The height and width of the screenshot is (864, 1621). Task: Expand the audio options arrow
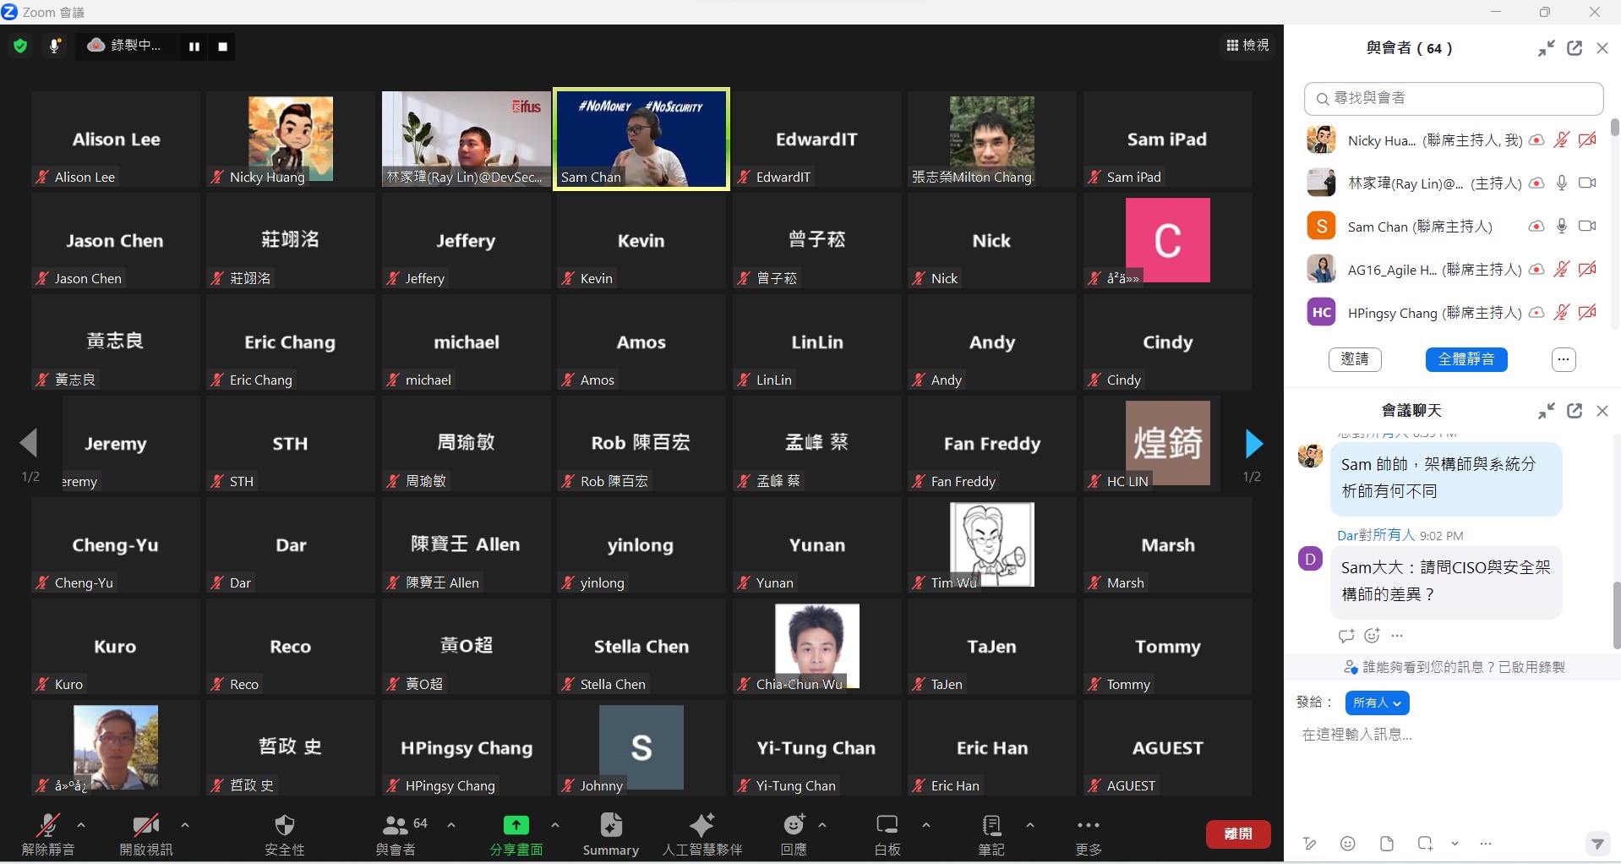pyautogui.click(x=81, y=824)
